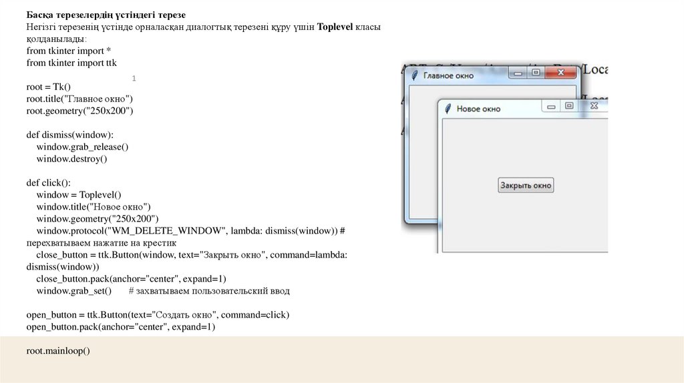Click line 'def dismiss(window):'

coord(69,135)
